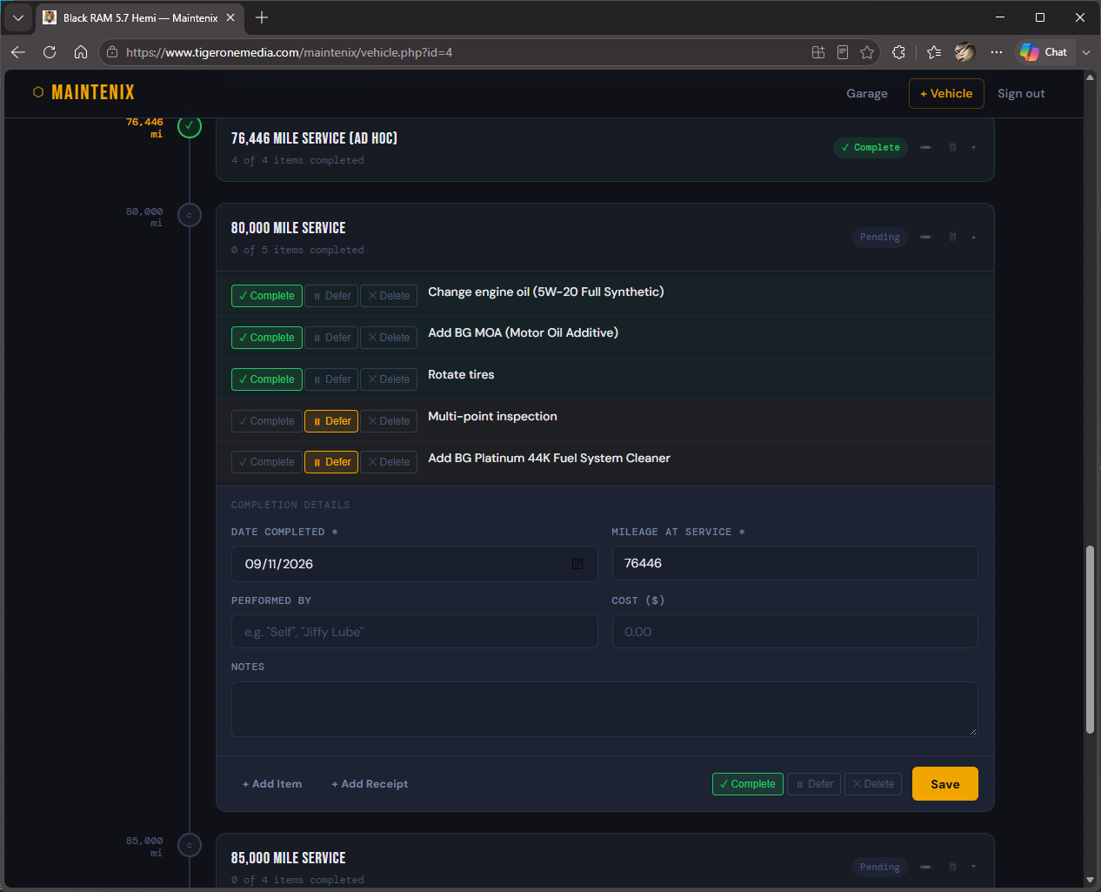Open the tab search dropdown arrow
This screenshot has height=892, width=1101.
(x=17, y=17)
